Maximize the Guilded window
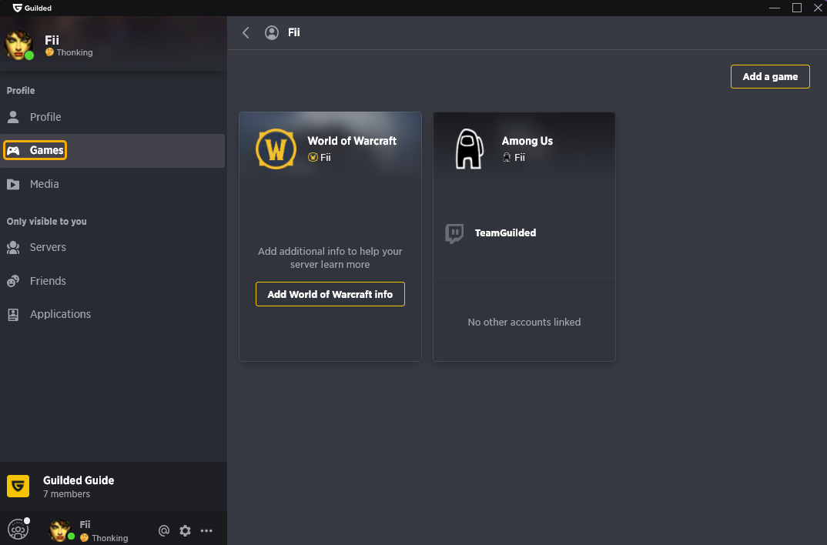The image size is (827, 545). tap(797, 8)
